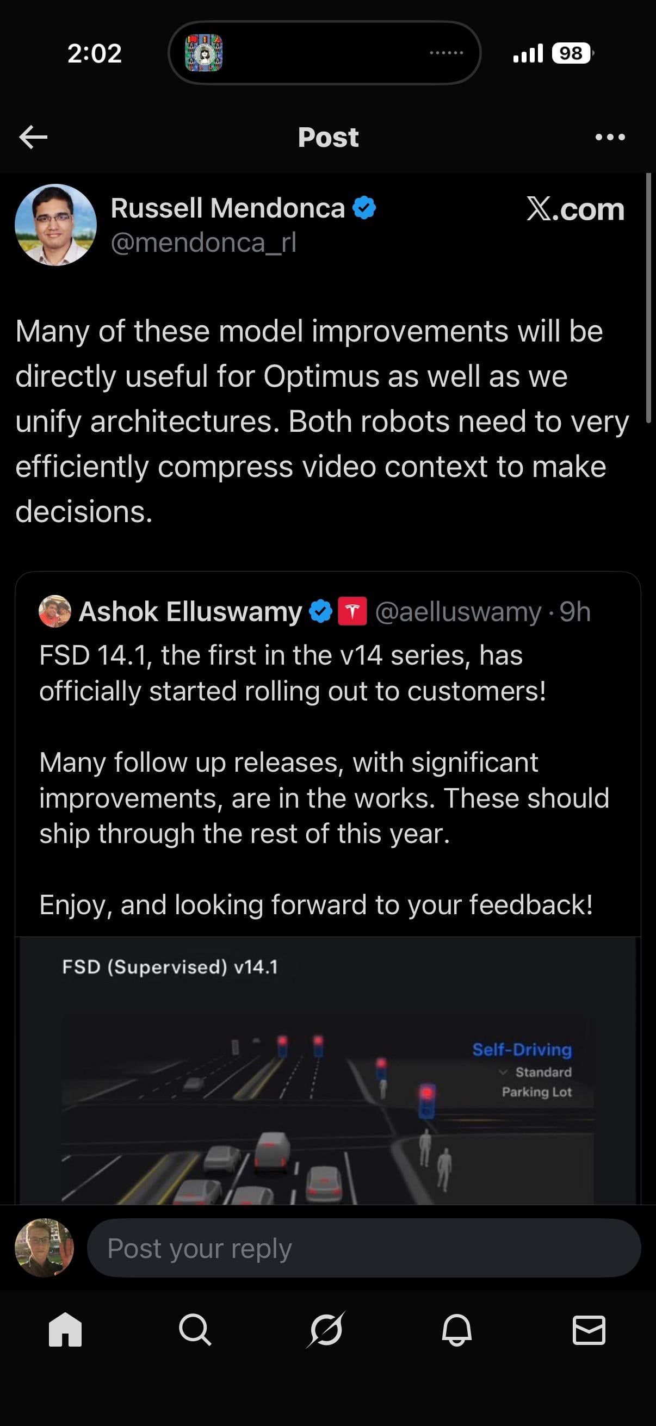Click the vertical scrollbar on the post

tap(648, 299)
